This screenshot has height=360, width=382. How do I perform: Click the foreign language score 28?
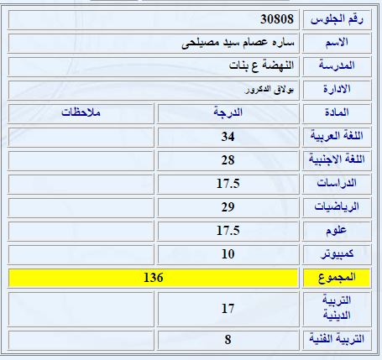228,160
